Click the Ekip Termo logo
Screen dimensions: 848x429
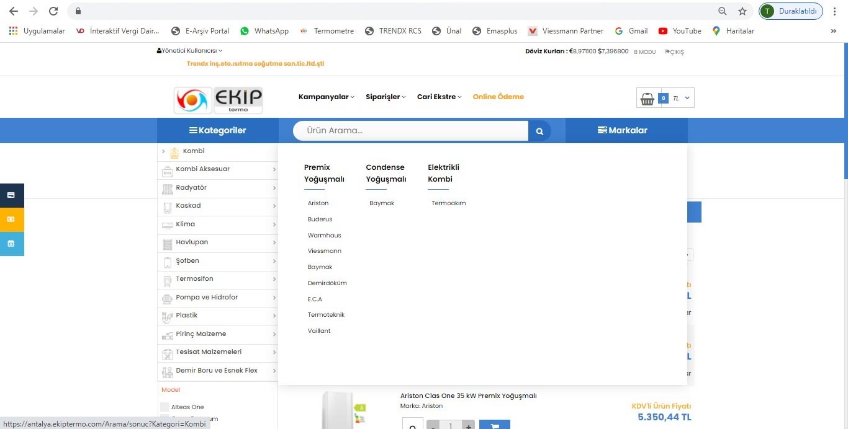click(219, 100)
